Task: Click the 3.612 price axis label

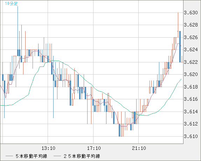Action: [191, 124]
